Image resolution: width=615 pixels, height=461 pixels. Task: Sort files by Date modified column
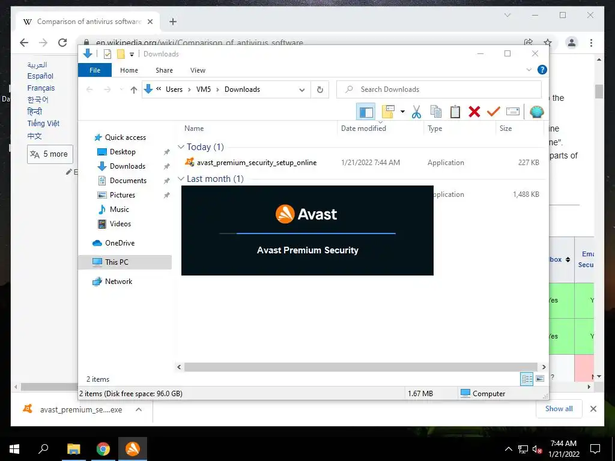click(363, 128)
